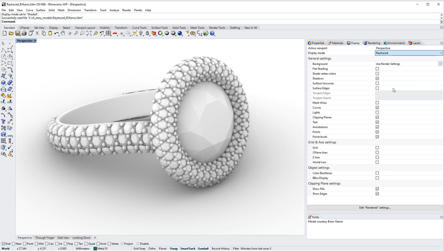
Task: Select the Pan view hand tool
Action: click(x=63, y=33)
